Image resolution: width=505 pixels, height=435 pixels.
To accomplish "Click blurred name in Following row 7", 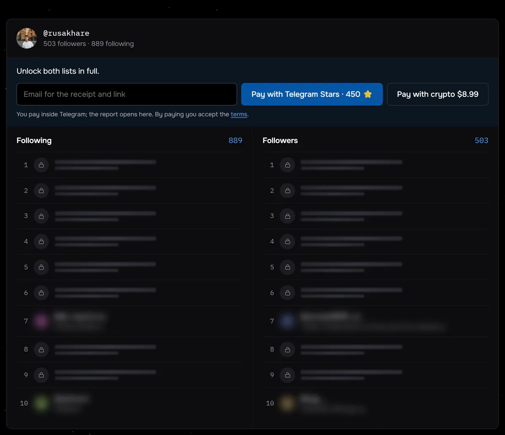I will coord(80,316).
